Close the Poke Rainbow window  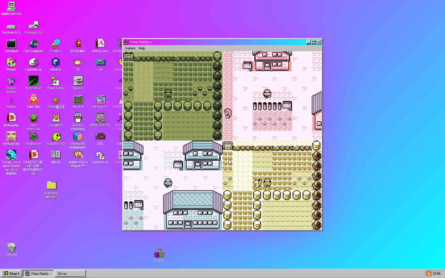point(319,42)
